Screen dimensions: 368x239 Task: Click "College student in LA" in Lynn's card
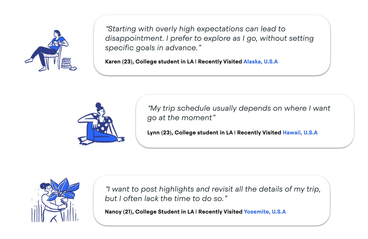coord(204,132)
